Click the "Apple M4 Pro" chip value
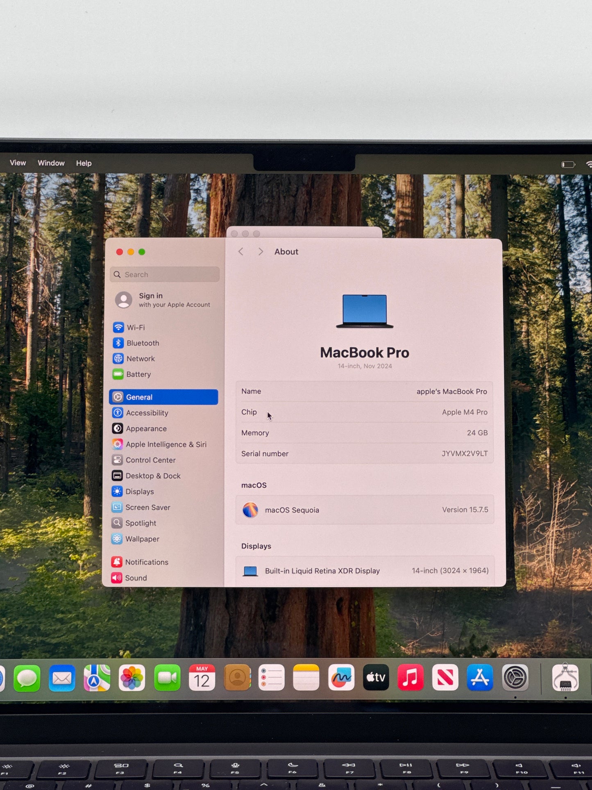 pyautogui.click(x=465, y=412)
